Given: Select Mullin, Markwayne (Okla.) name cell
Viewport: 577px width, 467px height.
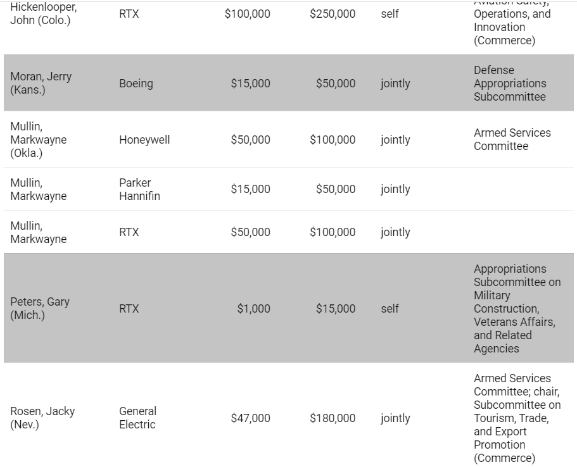Looking at the screenshot, I should pos(38,140).
